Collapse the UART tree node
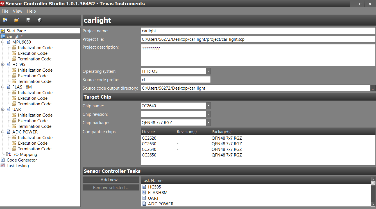Viewport: 376px width, 209px height. pos(3,109)
